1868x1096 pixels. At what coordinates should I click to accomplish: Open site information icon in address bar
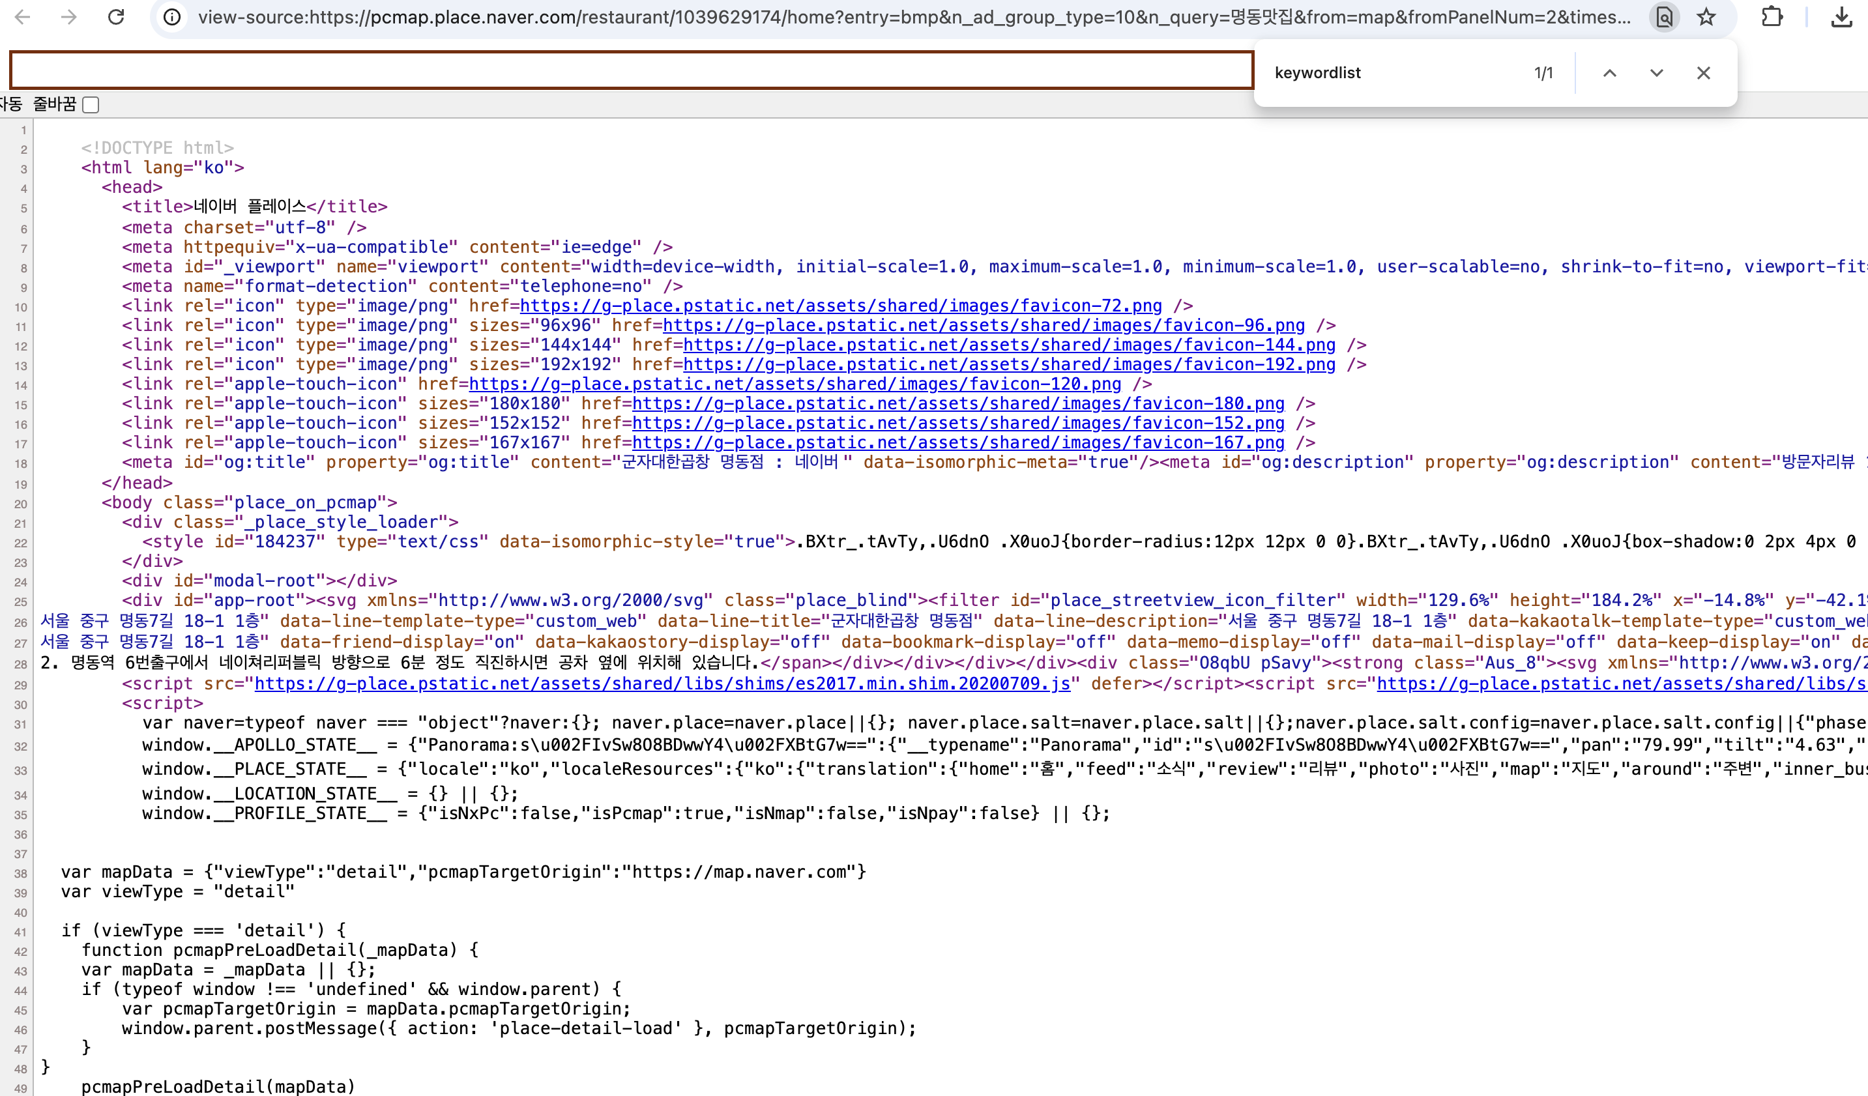tap(172, 16)
